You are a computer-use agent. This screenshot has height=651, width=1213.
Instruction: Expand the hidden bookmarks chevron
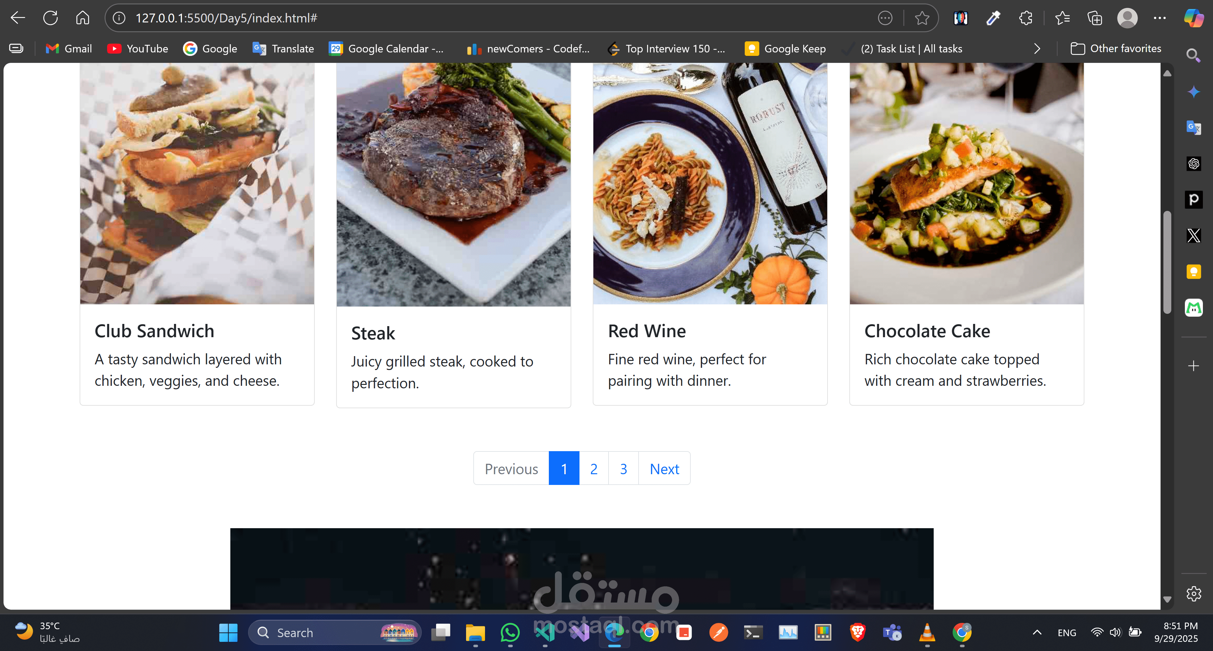[1037, 48]
